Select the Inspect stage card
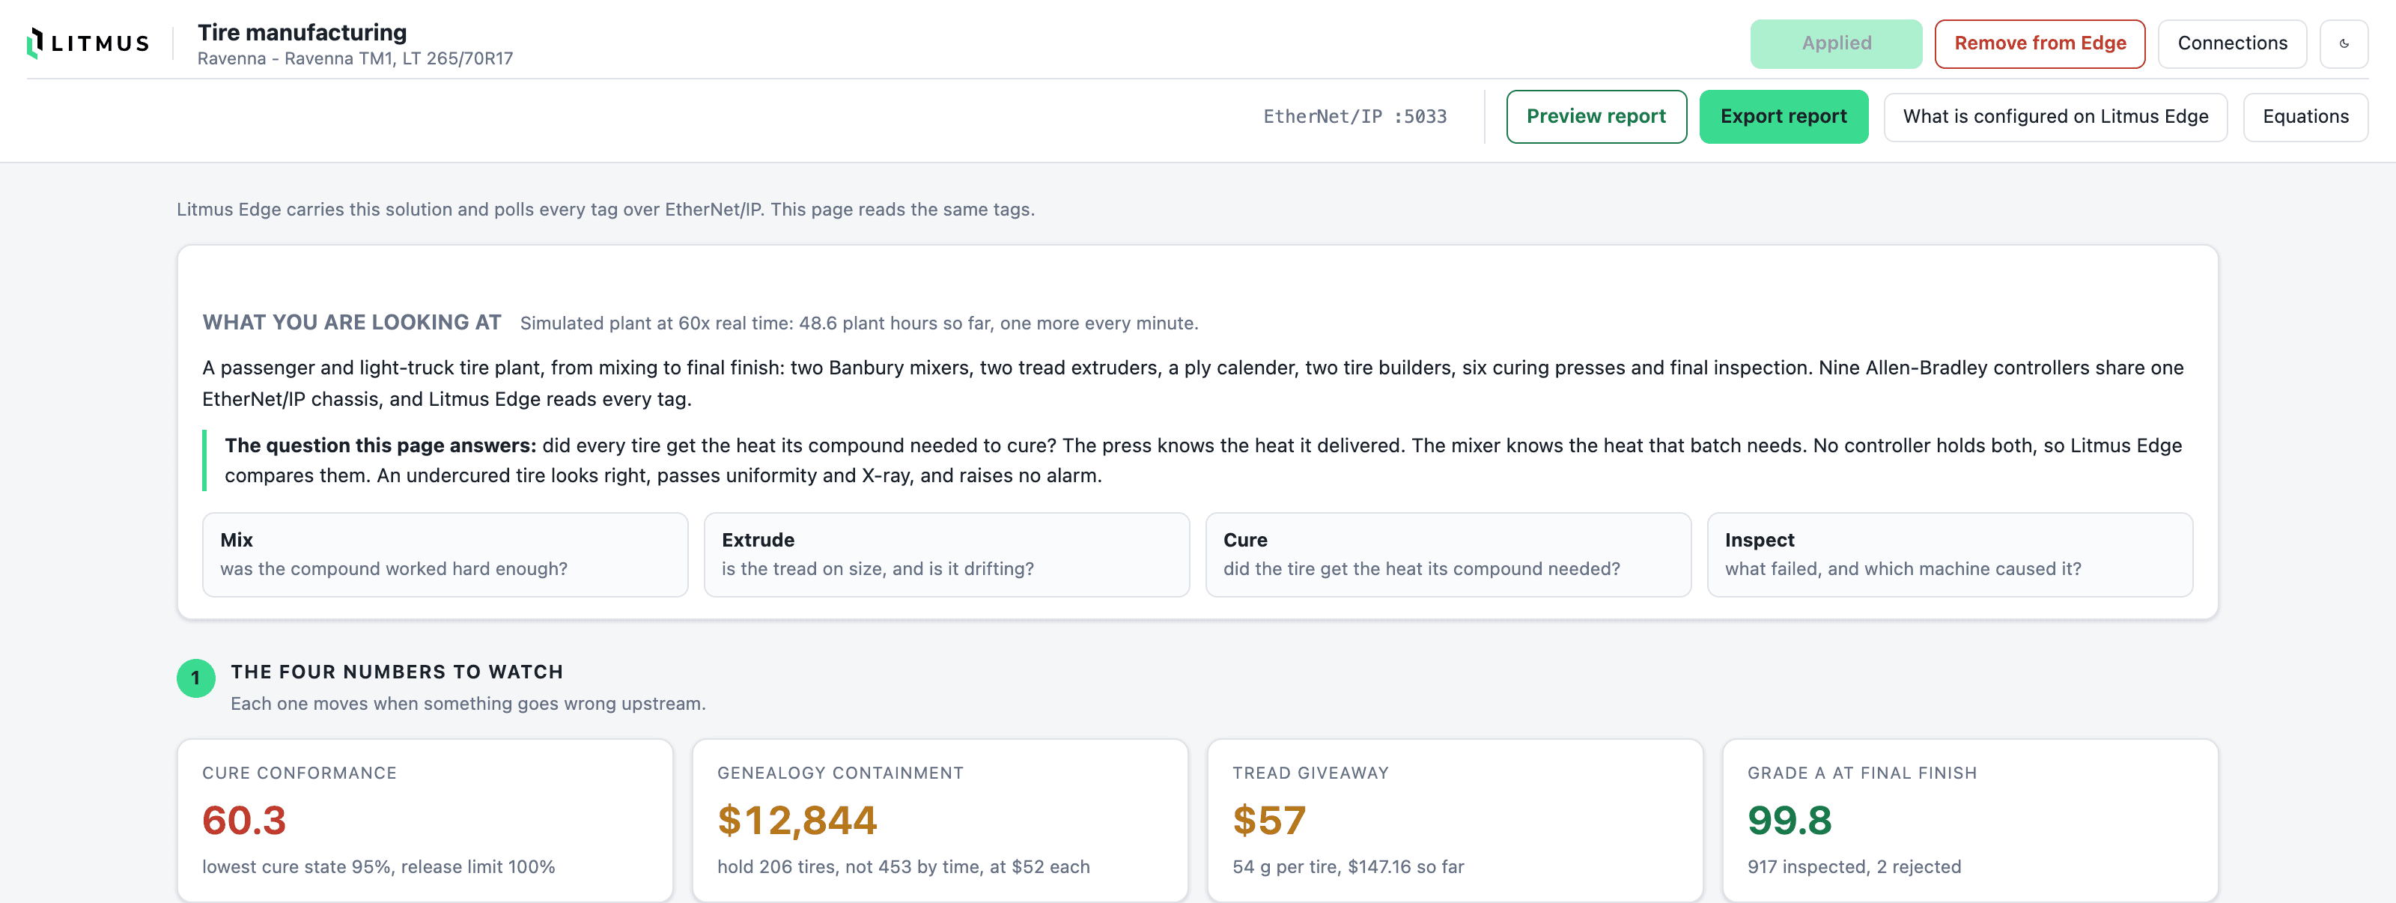 1950,554
